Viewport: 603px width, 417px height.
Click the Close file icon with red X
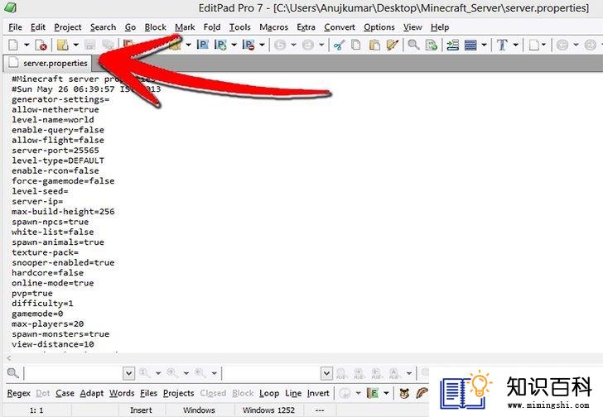pyautogui.click(x=41, y=45)
